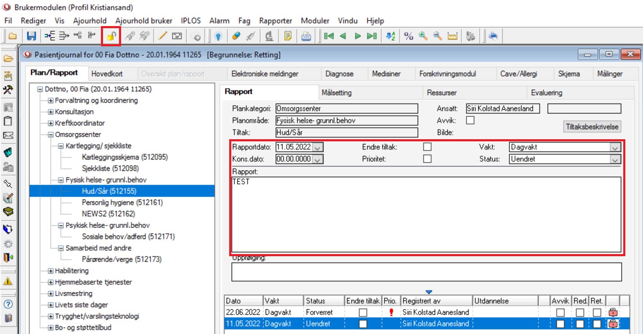Open the Vakt dropdown showing Dagvakt
This screenshot has width=643, height=334.
pos(615,147)
